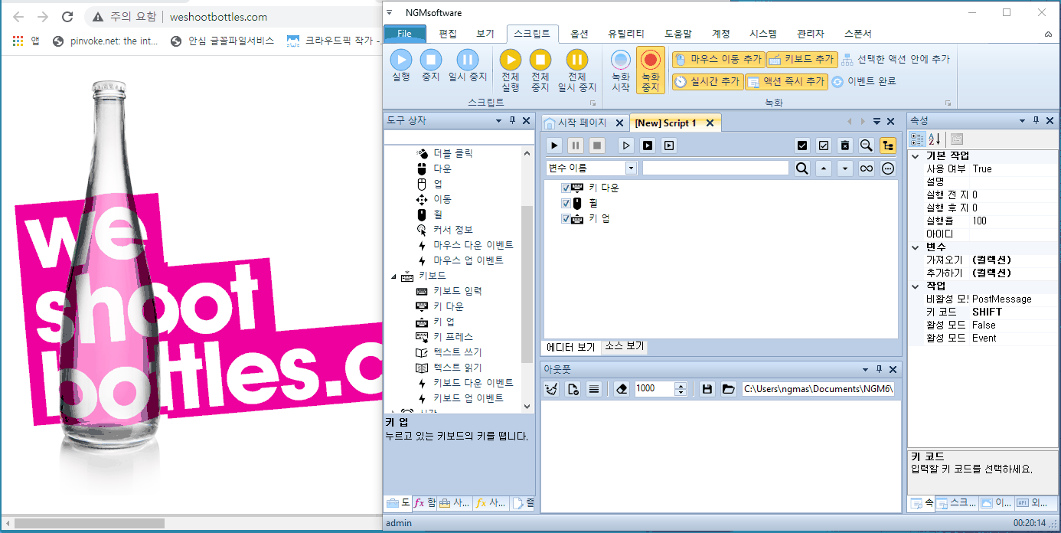Uncheck the 키 다운 action checkbox
Viewport: 1061px width, 533px height.
[x=566, y=188]
